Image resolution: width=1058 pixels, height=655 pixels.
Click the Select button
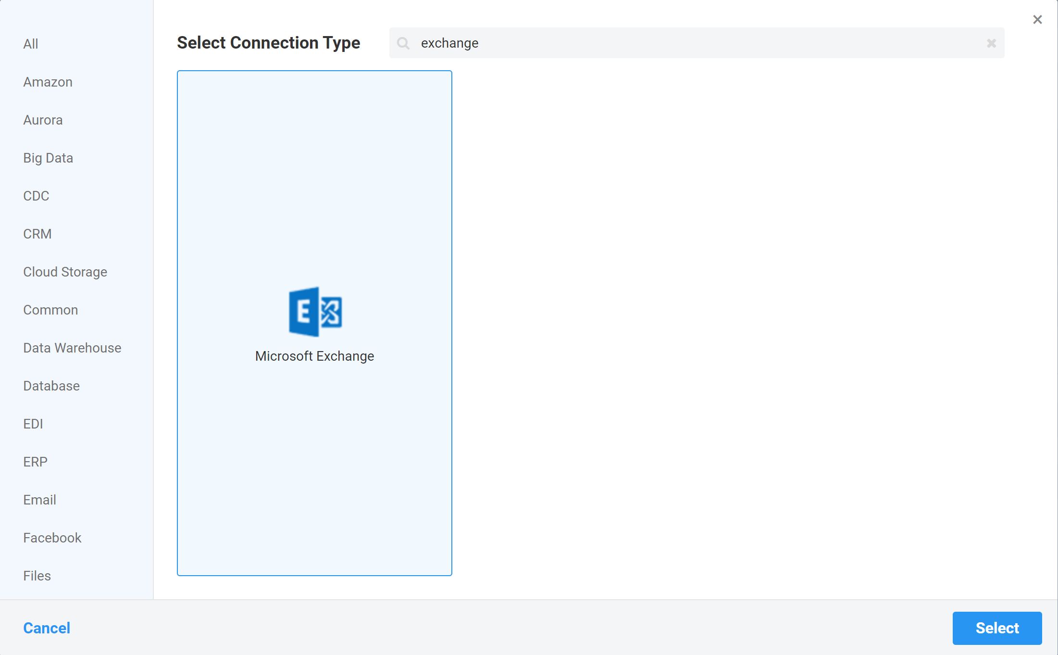tap(997, 628)
